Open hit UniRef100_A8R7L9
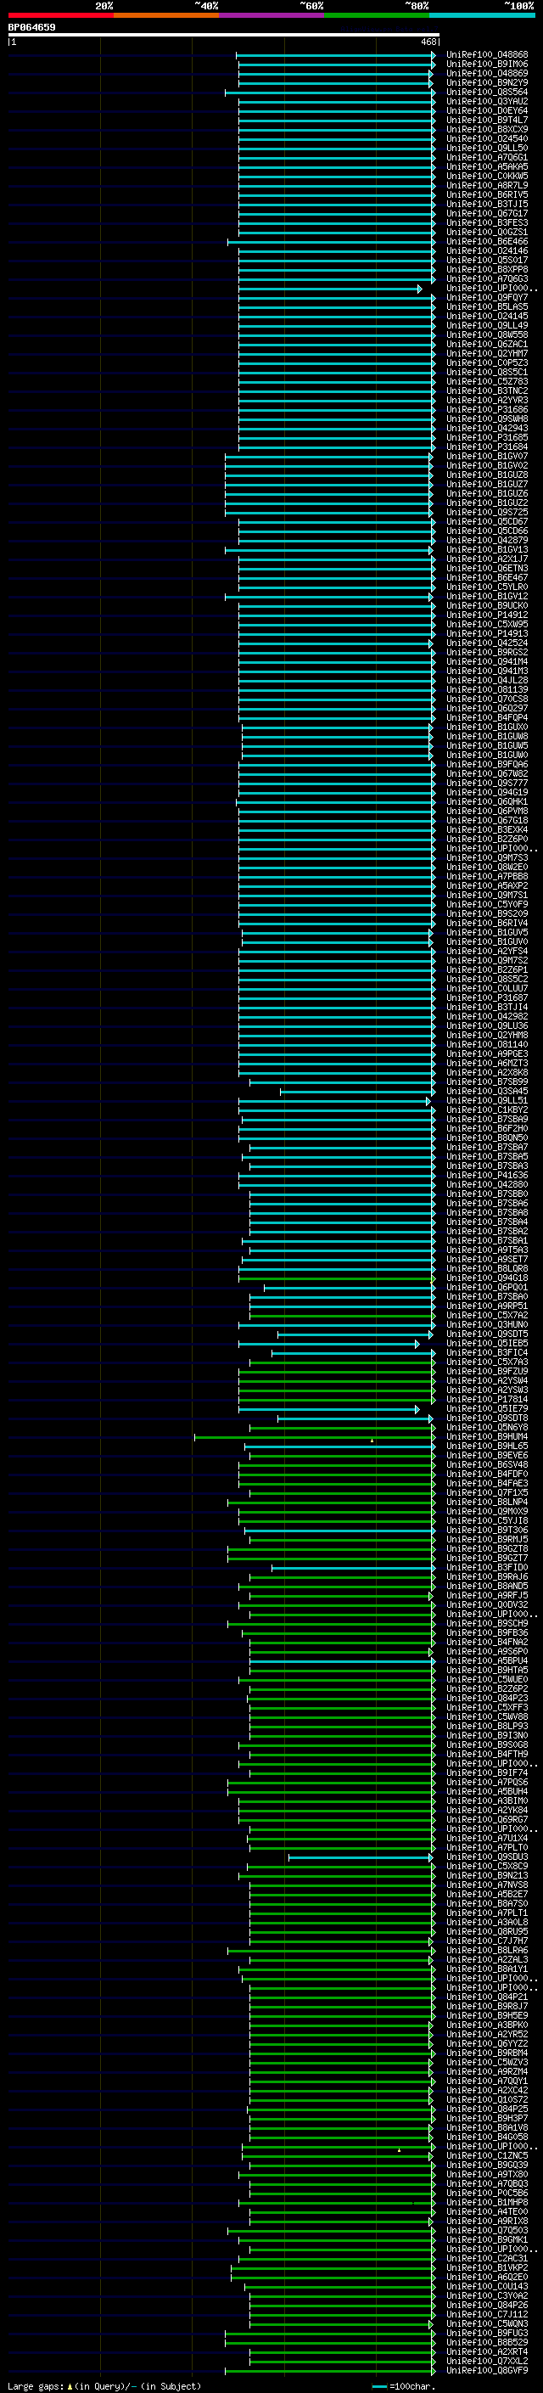 coord(487,185)
